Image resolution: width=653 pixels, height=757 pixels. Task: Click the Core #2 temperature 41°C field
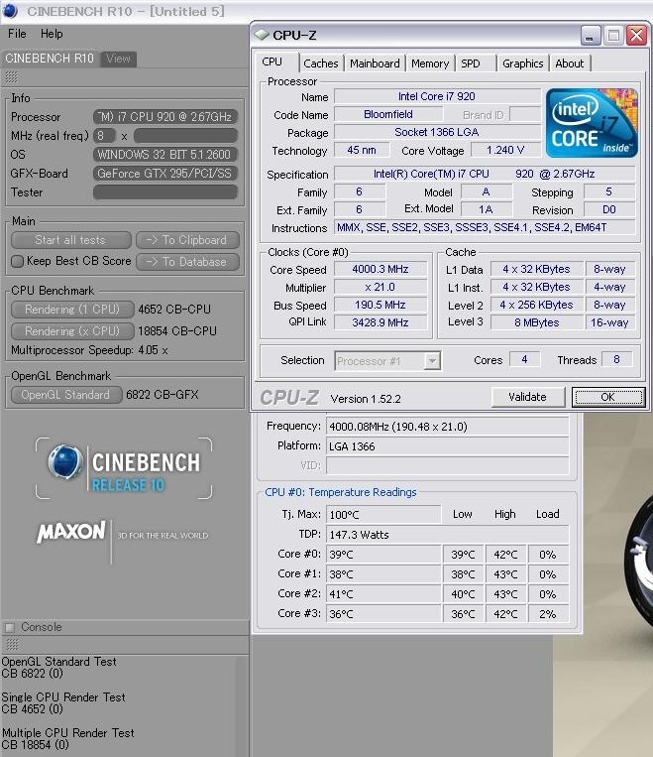383,594
